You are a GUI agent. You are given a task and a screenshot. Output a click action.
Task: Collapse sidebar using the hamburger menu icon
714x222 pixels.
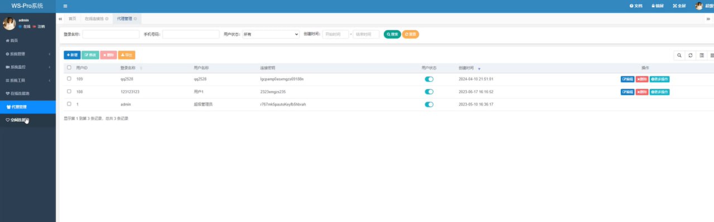click(x=65, y=6)
